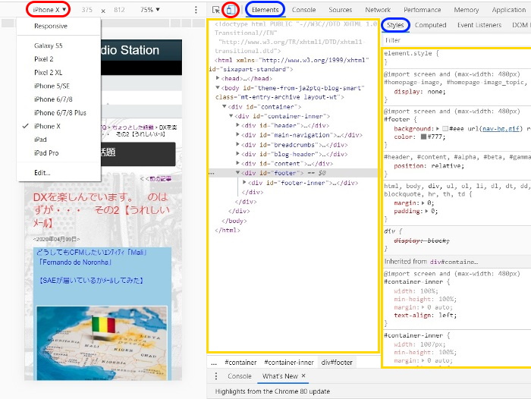Choose iPhone 6/7/8 Plus device
The height and width of the screenshot is (399, 531).
[58, 113]
